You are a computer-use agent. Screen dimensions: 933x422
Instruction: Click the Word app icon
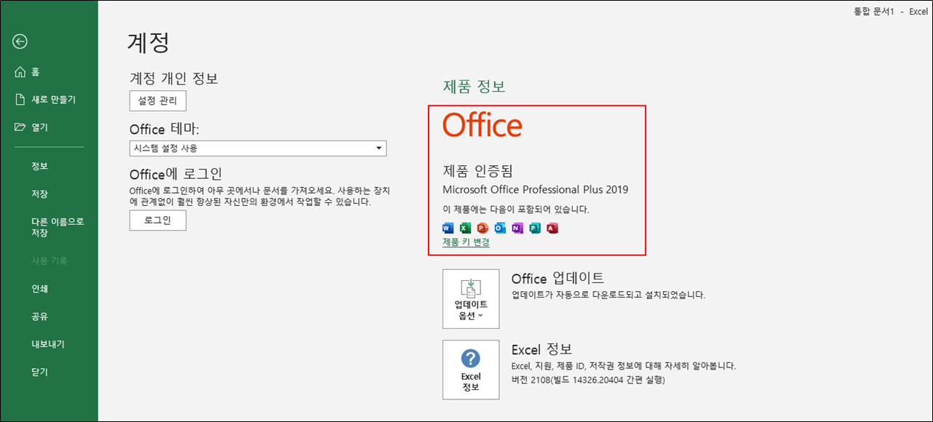[x=448, y=228]
